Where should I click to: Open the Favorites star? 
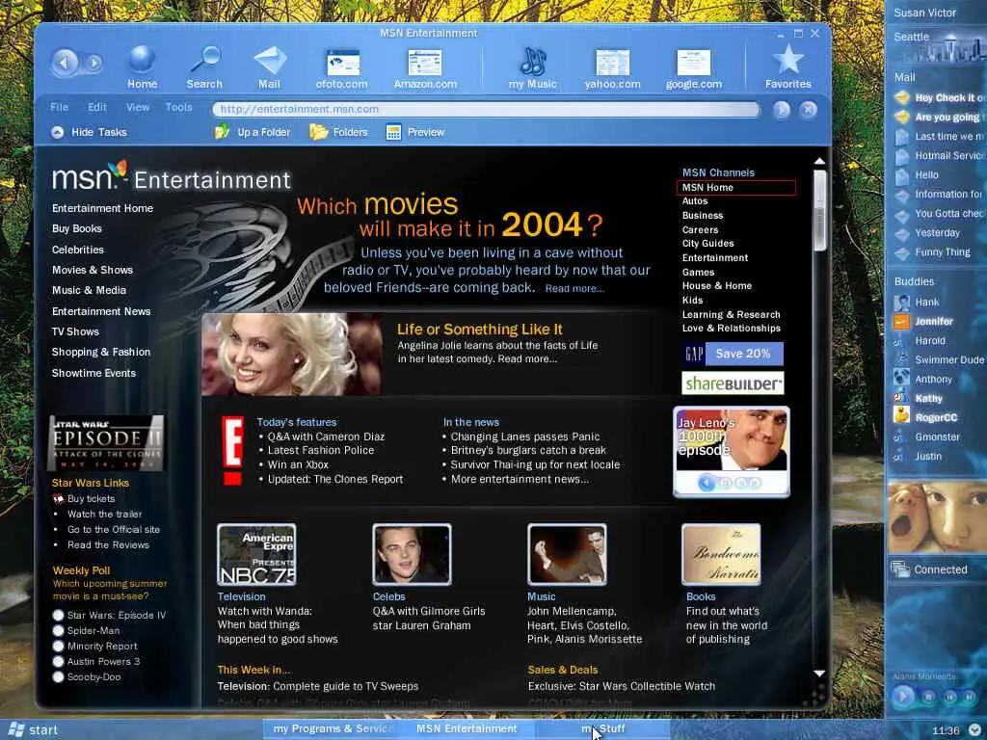coord(788,66)
